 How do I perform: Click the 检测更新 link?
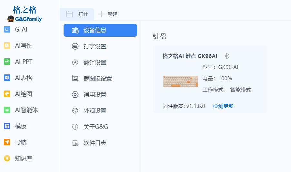[223, 106]
